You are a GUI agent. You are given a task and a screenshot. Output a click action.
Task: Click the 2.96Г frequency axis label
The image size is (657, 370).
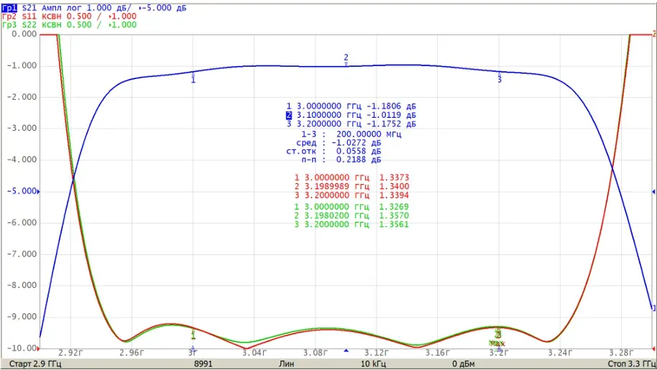[x=132, y=353]
